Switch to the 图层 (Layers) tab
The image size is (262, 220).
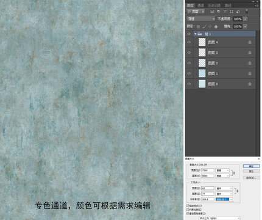[x=190, y=5]
